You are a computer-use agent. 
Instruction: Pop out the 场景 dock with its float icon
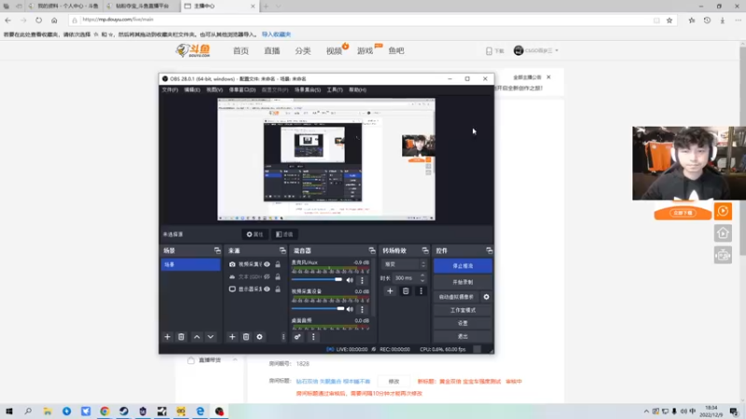(x=217, y=250)
